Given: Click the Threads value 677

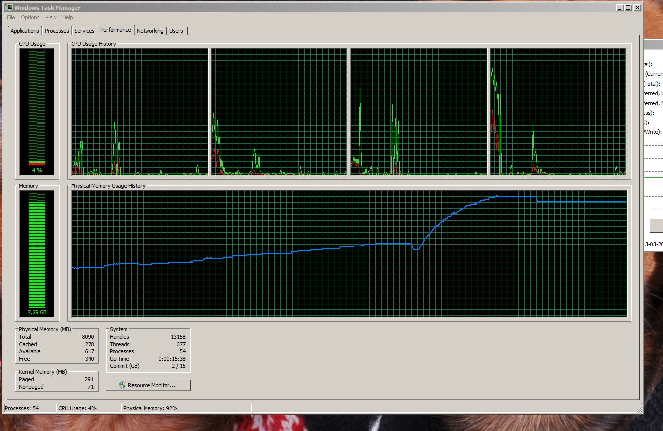Looking at the screenshot, I should (x=181, y=344).
